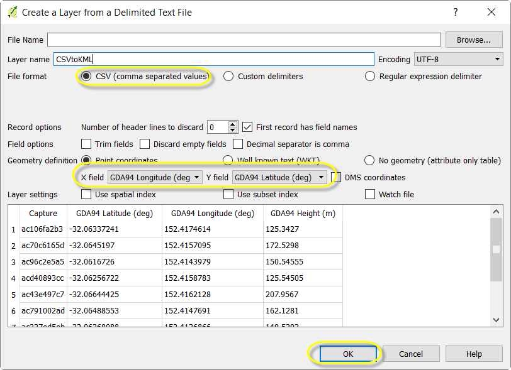Image resolution: width=511 pixels, height=370 pixels.
Task: Open the Encoding UTF-8 dropdown
Action: pos(458,59)
